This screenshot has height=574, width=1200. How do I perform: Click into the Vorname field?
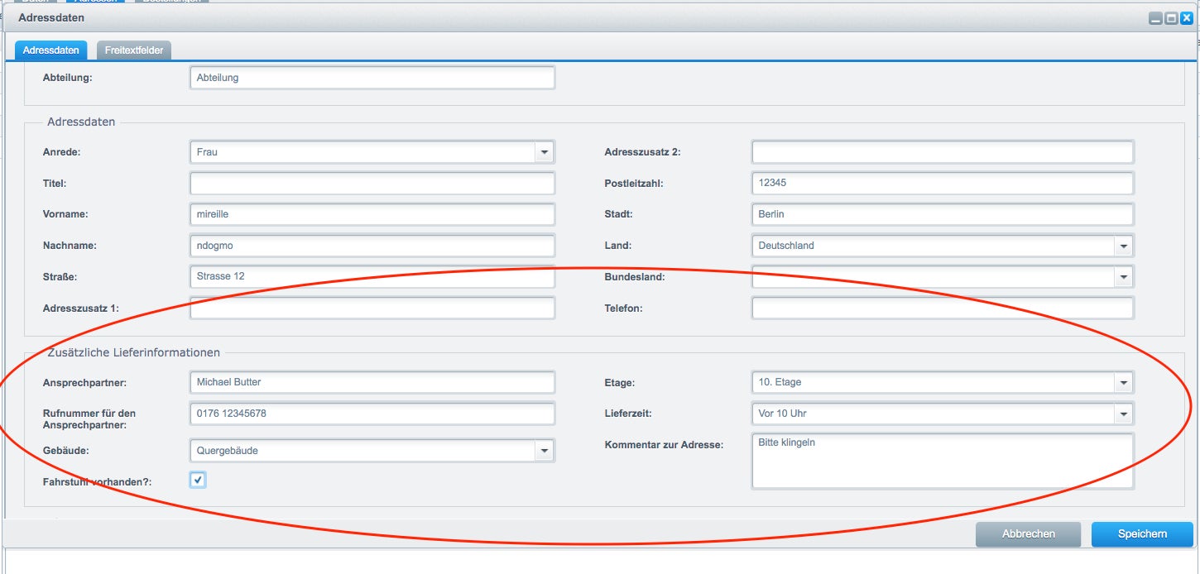(372, 214)
